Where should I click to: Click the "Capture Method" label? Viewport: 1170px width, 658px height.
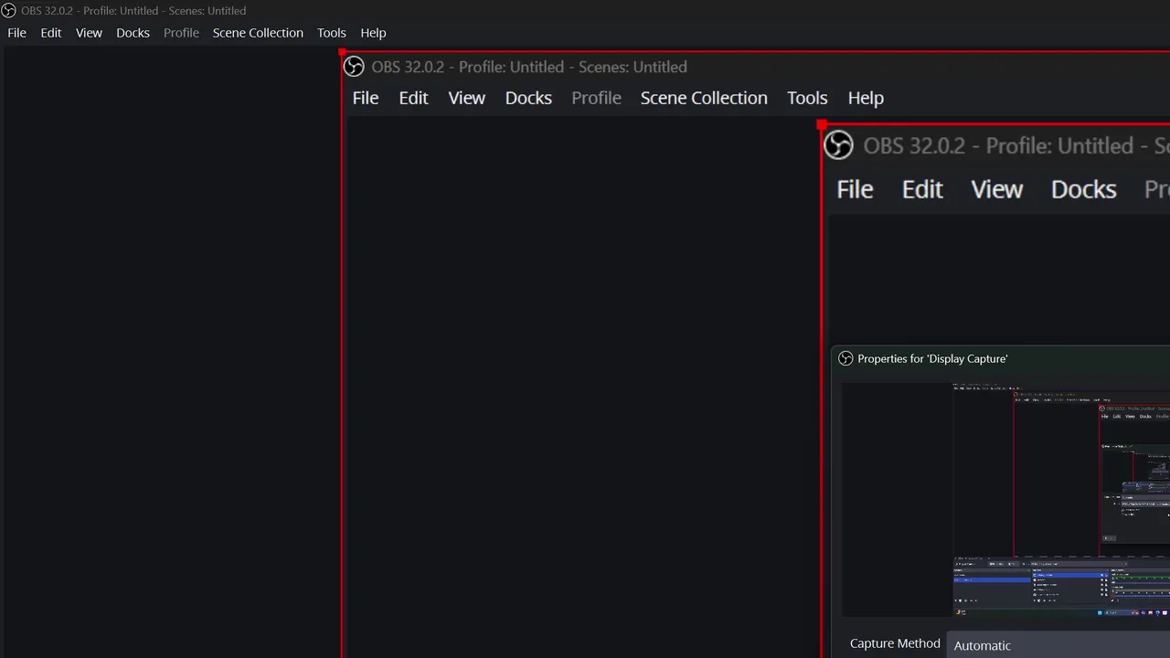(895, 643)
